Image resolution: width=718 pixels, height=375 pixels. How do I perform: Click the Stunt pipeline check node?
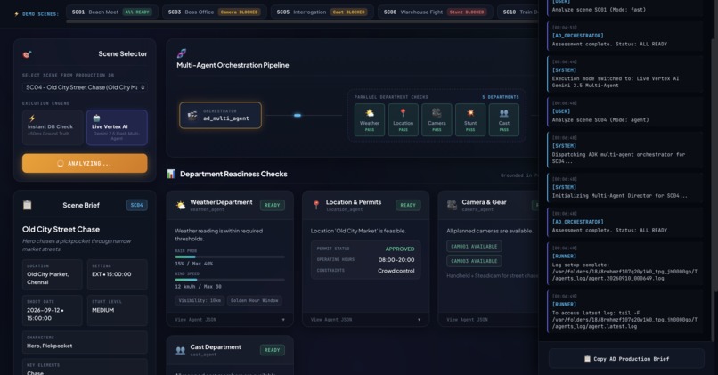470,120
